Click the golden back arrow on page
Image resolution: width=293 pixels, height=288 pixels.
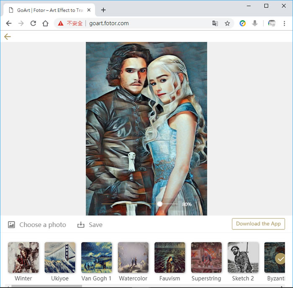[x=8, y=36]
